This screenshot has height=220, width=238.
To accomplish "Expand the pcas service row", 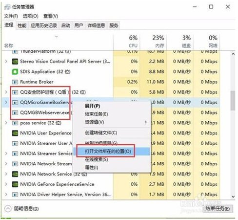I will tap(6, 123).
